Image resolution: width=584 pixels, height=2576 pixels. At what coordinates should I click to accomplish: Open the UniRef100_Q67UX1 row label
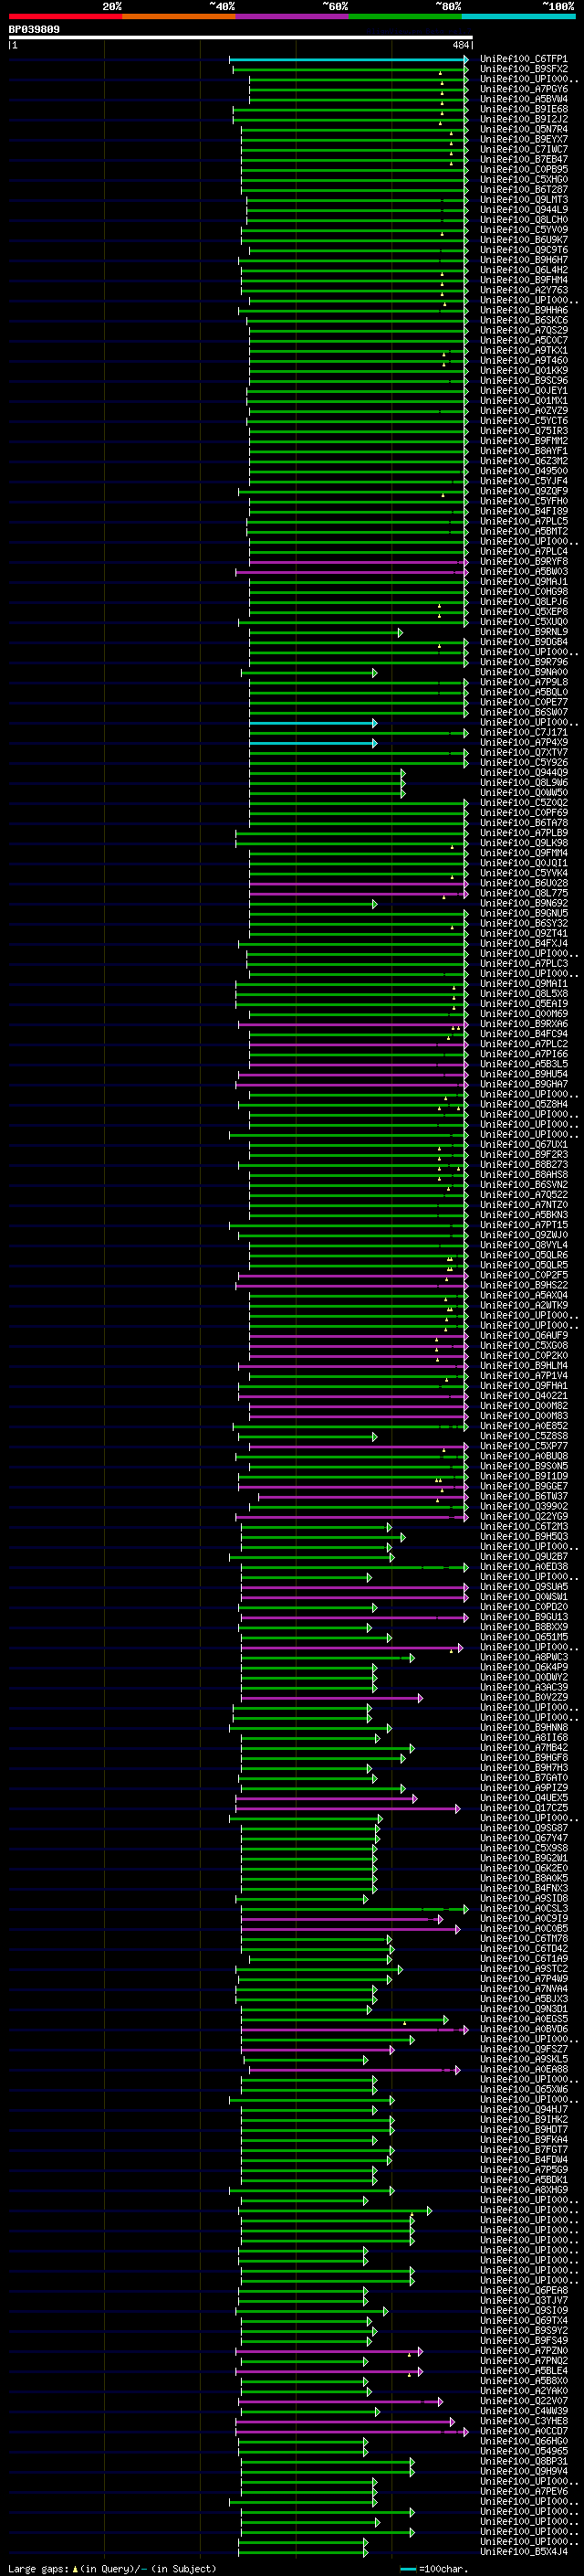click(524, 1144)
